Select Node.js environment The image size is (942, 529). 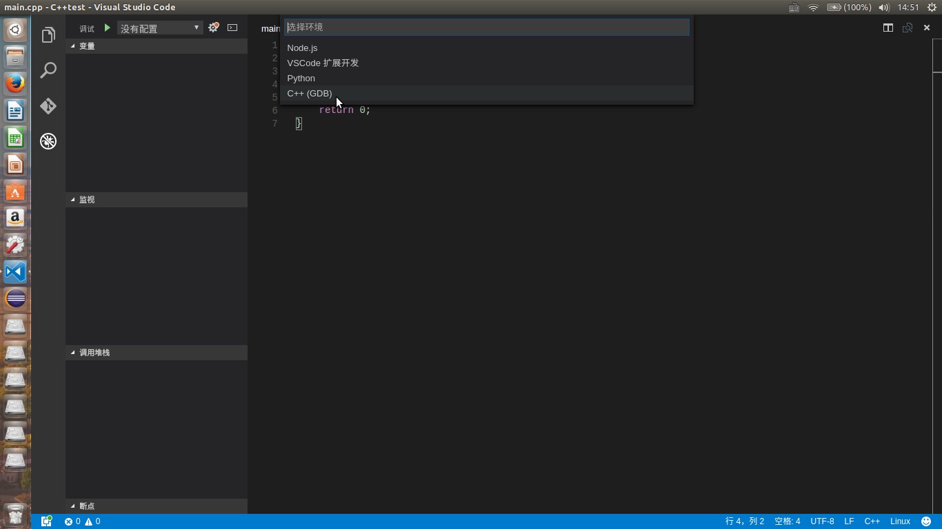(x=487, y=48)
